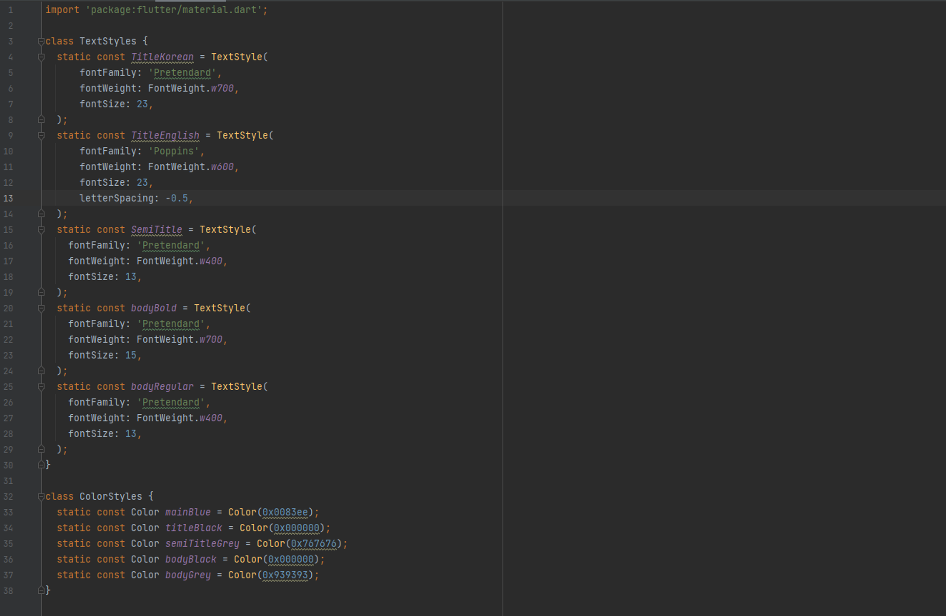Screen dimensions: 946x616
Task: Fold the bodyBold TextStyle block
Action: [x=41, y=308]
